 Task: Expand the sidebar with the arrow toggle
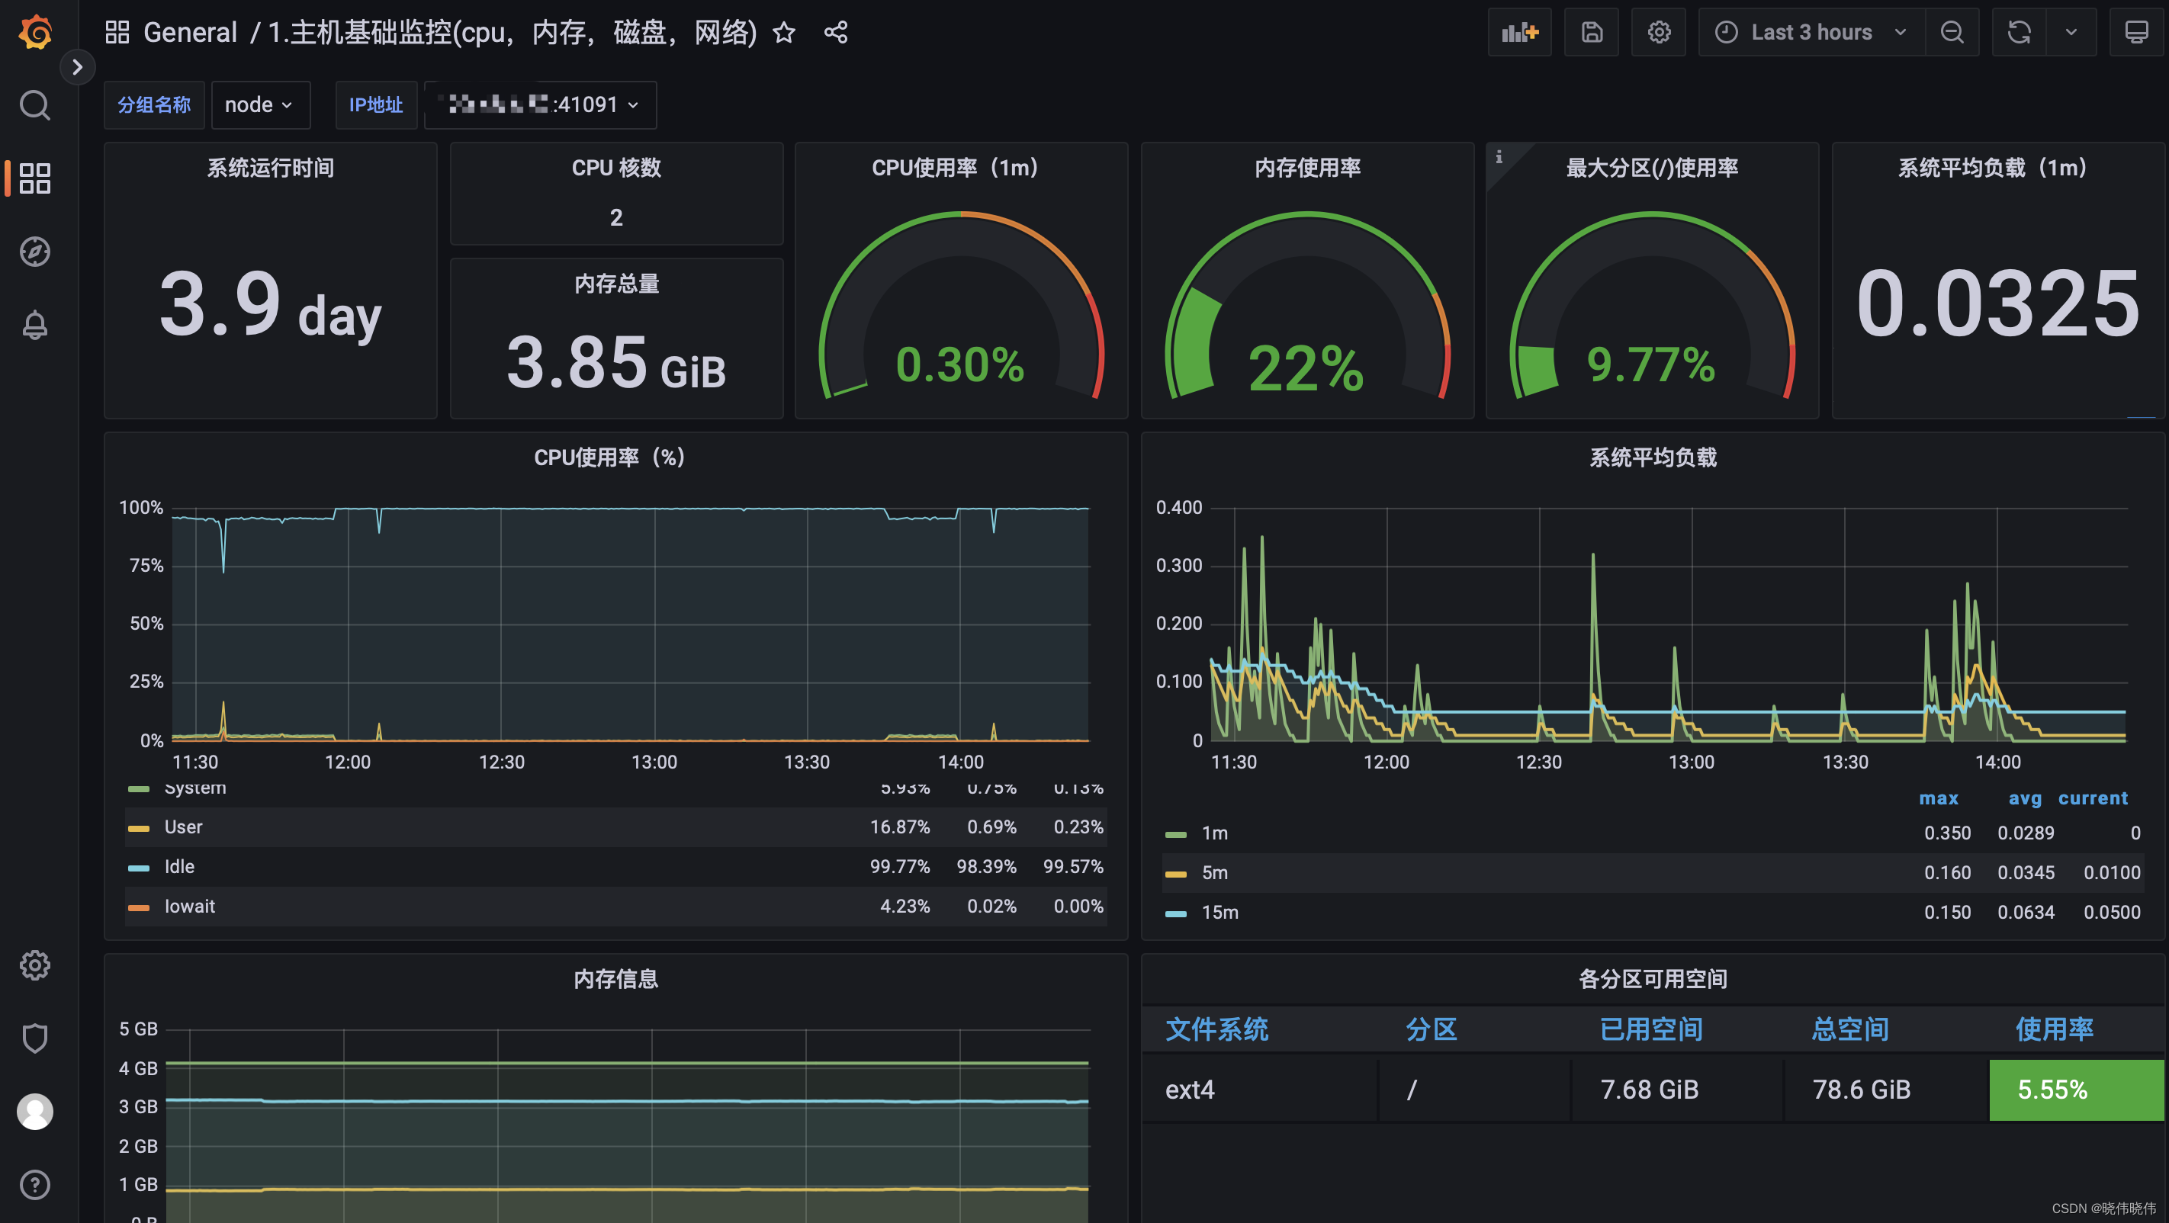(x=78, y=67)
